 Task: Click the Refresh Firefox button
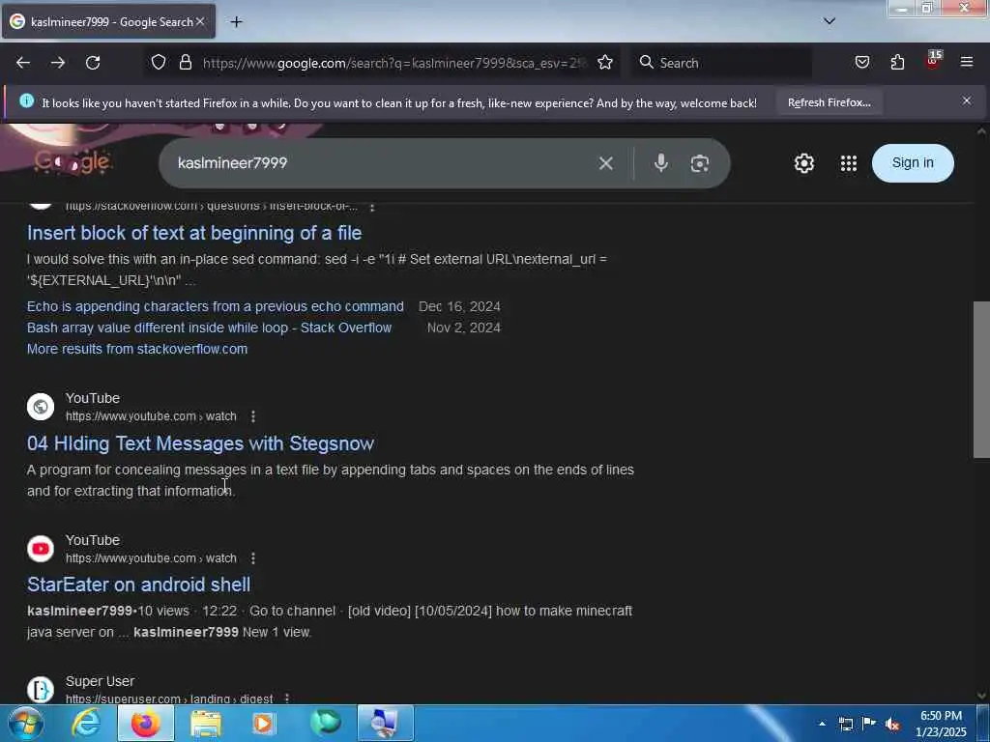pyautogui.click(x=829, y=102)
